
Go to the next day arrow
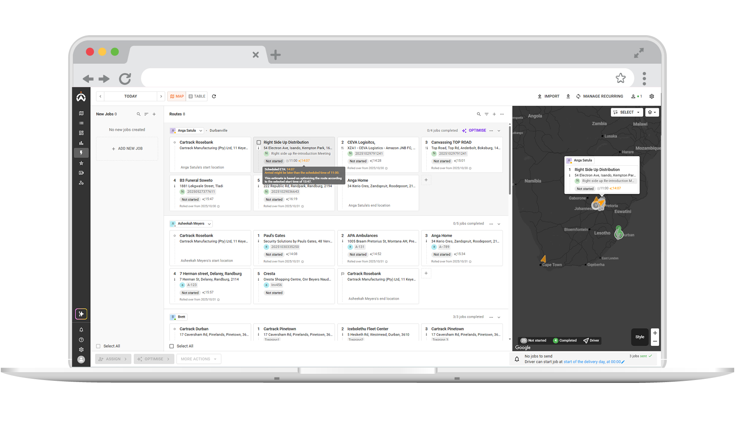(x=161, y=96)
